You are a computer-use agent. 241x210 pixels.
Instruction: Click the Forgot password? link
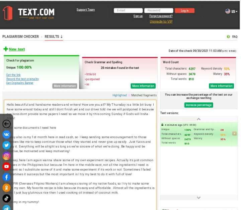[x=161, y=16]
